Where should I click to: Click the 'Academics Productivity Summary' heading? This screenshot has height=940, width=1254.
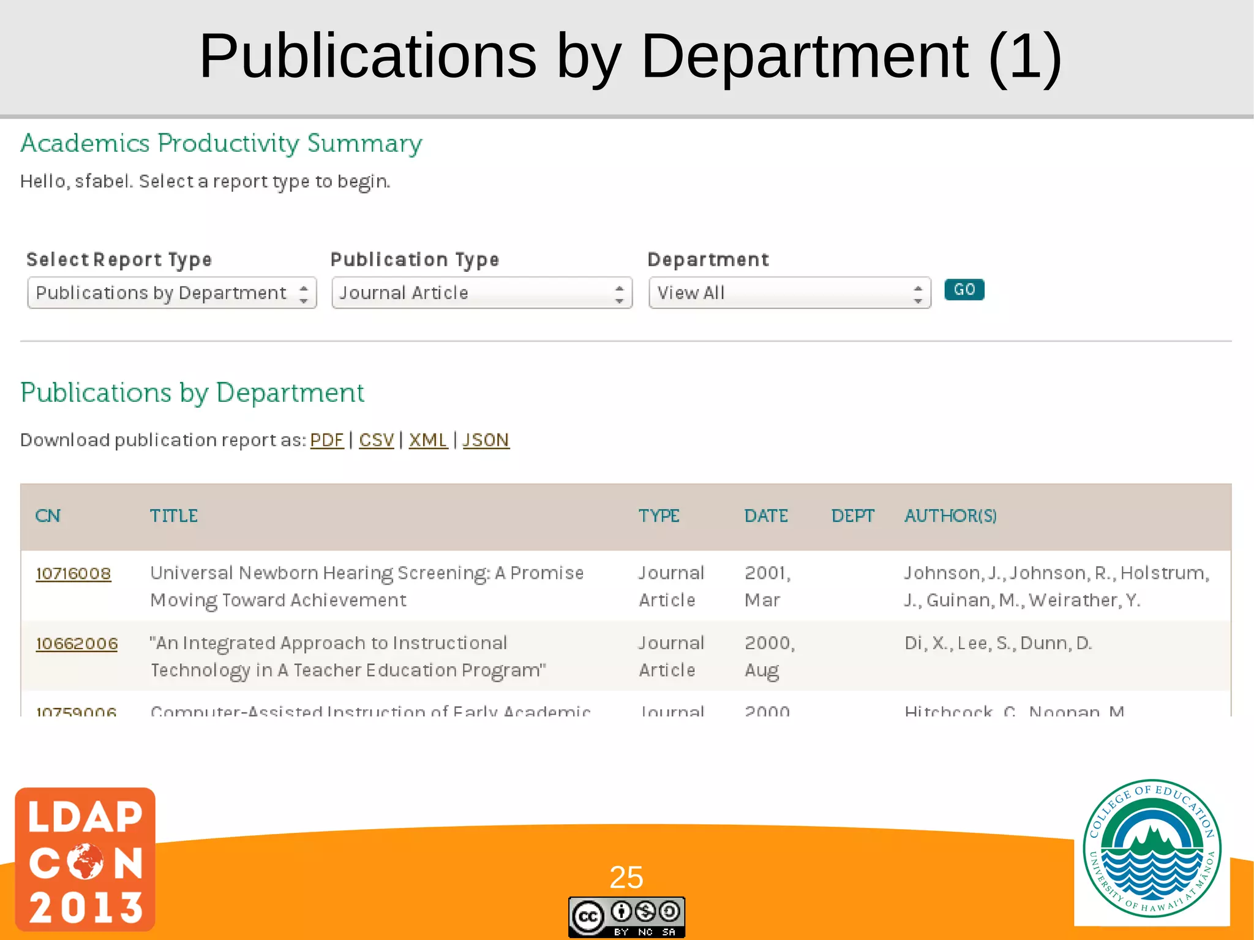pyautogui.click(x=221, y=144)
